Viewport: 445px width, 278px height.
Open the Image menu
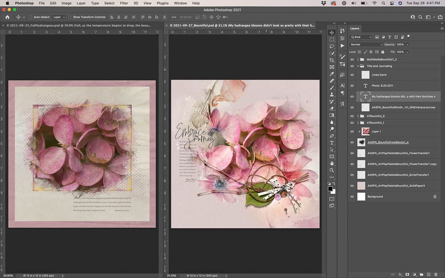(x=66, y=3)
